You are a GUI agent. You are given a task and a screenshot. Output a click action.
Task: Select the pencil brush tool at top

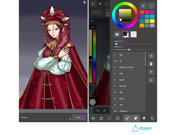[x=93, y=4]
